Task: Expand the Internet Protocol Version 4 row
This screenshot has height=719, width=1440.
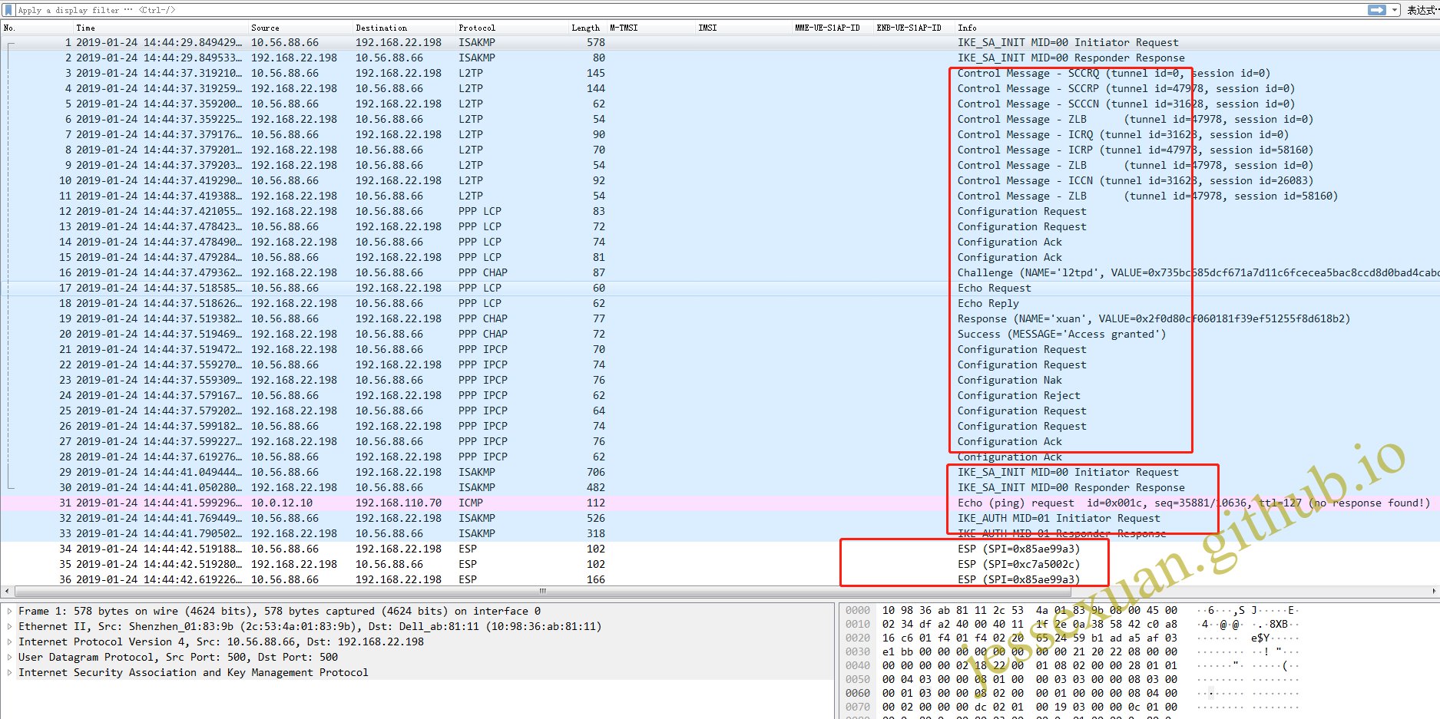Action: click(x=9, y=642)
